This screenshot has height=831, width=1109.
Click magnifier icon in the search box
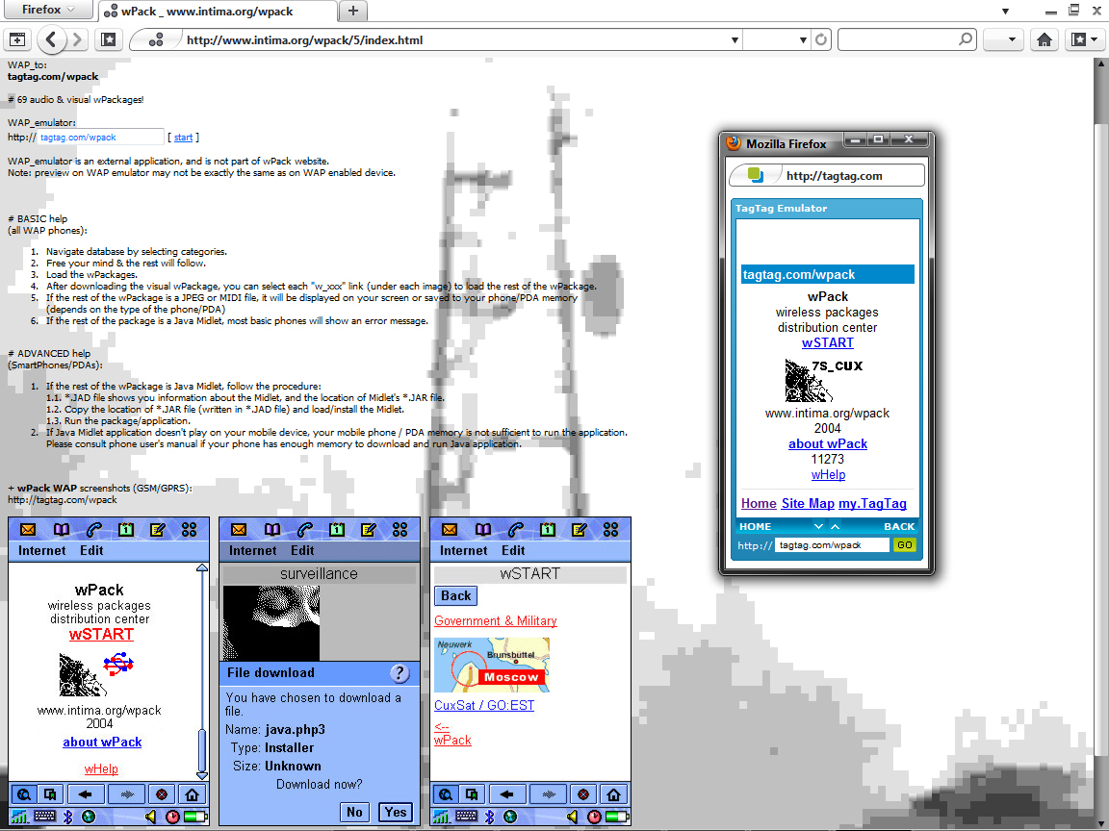[966, 40]
